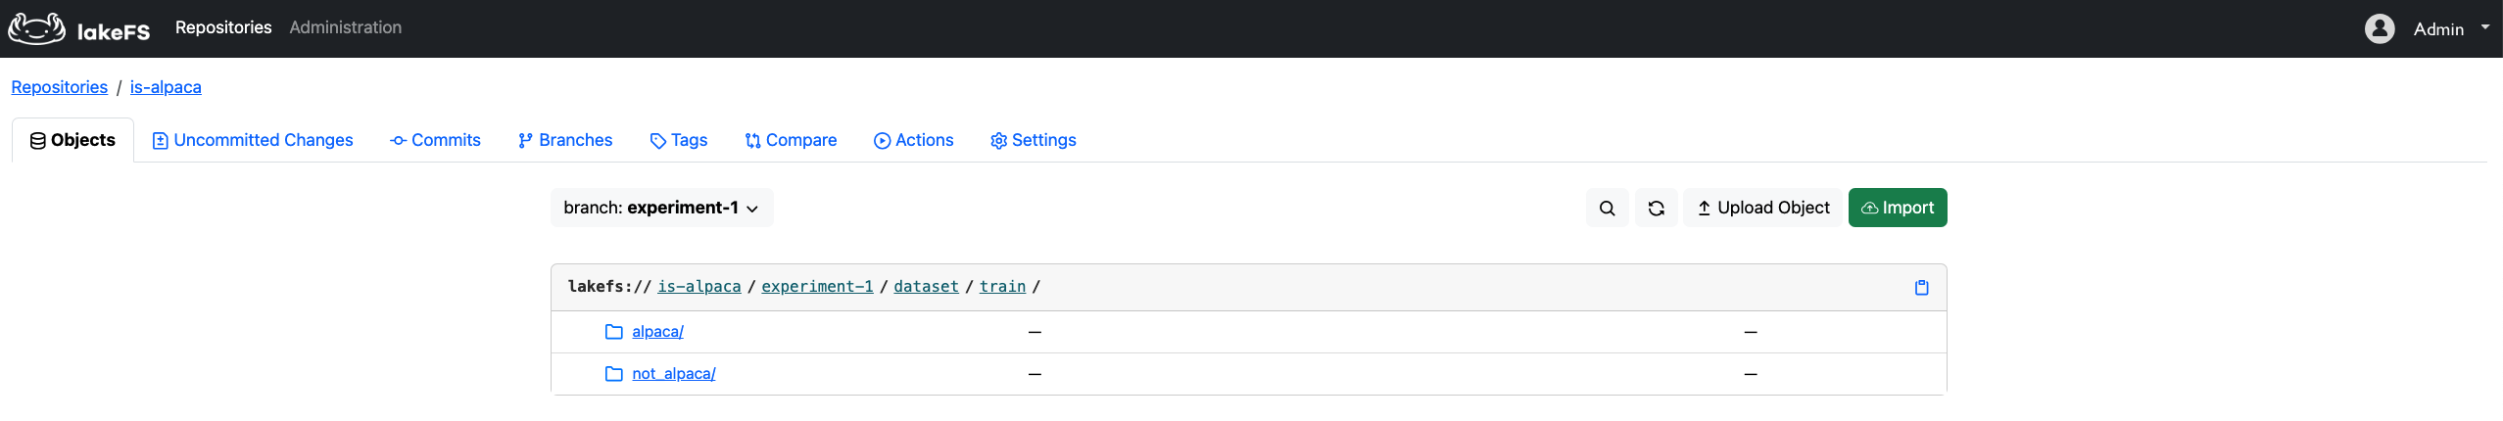This screenshot has height=421, width=2503.
Task: Click the search magnifier icon button
Action: 1607,208
